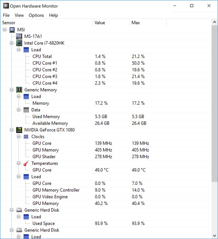Select the GPU Memory clock row at 405 MHz
218x239 pixels.
click(106, 150)
